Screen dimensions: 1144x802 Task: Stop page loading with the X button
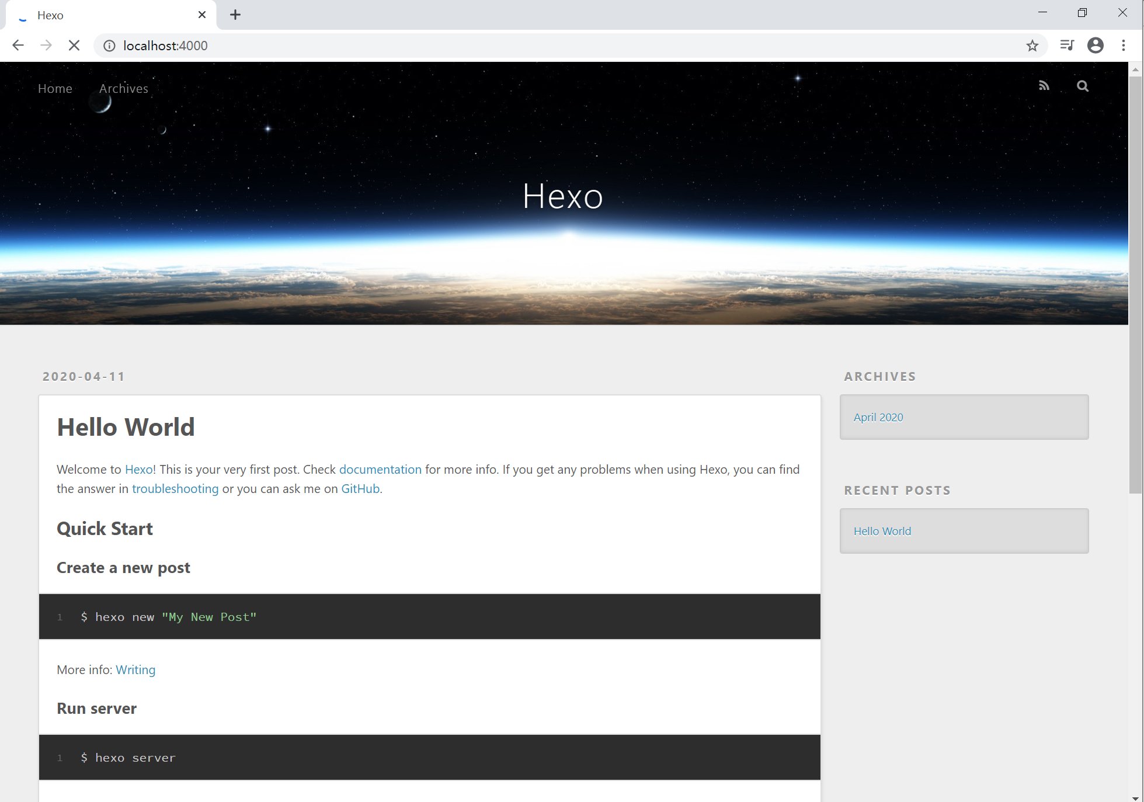pos(74,46)
